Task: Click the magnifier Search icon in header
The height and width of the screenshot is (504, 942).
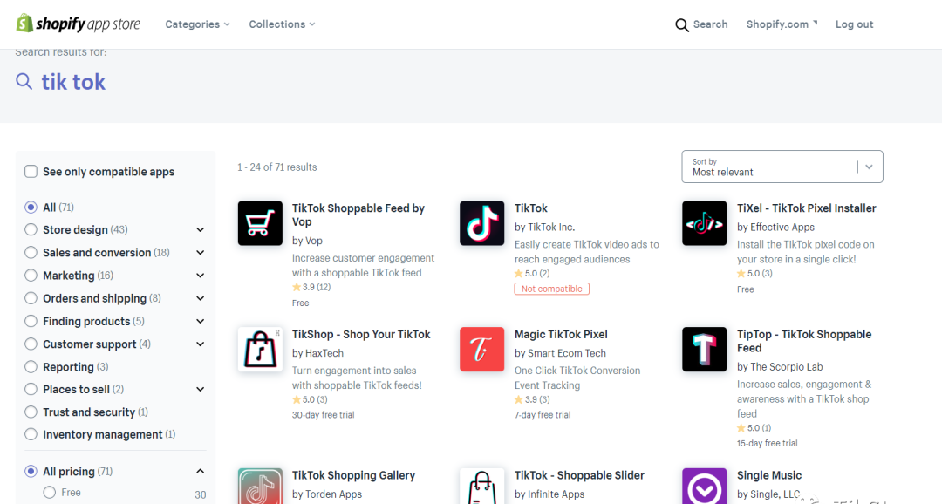Action: click(682, 24)
